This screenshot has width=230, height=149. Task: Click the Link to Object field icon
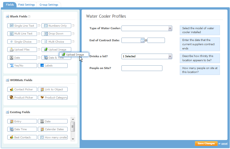[x=42, y=90]
